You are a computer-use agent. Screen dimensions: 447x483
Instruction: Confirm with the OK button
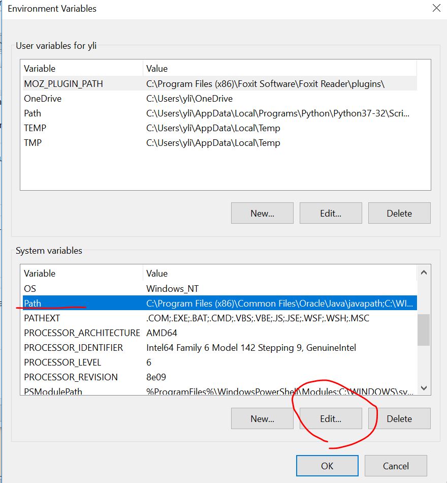(327, 466)
